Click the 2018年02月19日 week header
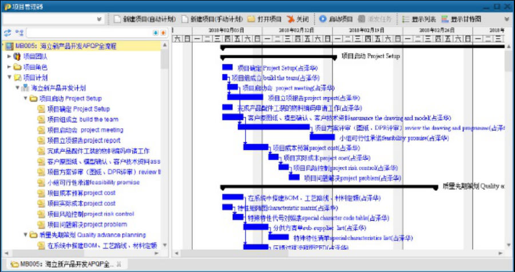 (x=367, y=30)
